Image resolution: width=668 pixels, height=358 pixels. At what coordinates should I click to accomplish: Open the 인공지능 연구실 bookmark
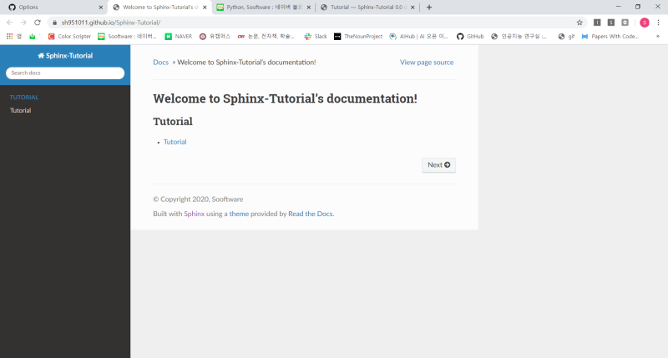[x=519, y=37]
